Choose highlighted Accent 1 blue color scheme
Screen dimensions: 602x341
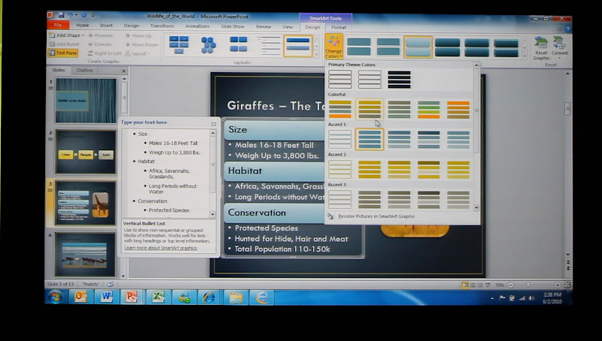click(369, 139)
